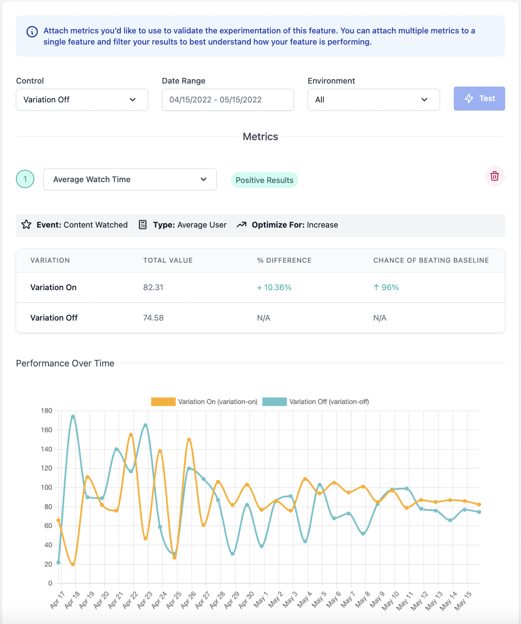Toggle Variation Off series in chart legend

pos(275,402)
